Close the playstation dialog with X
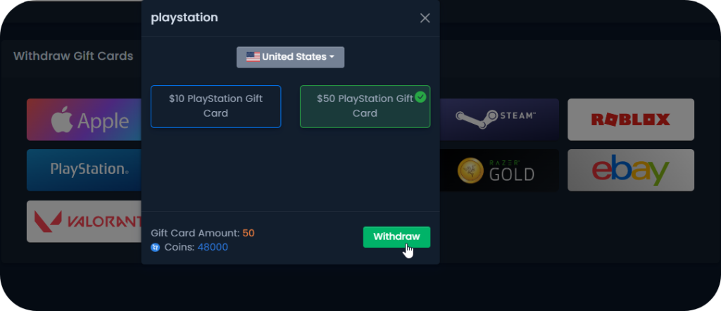Viewport: 721px width, 311px height. pos(425,18)
